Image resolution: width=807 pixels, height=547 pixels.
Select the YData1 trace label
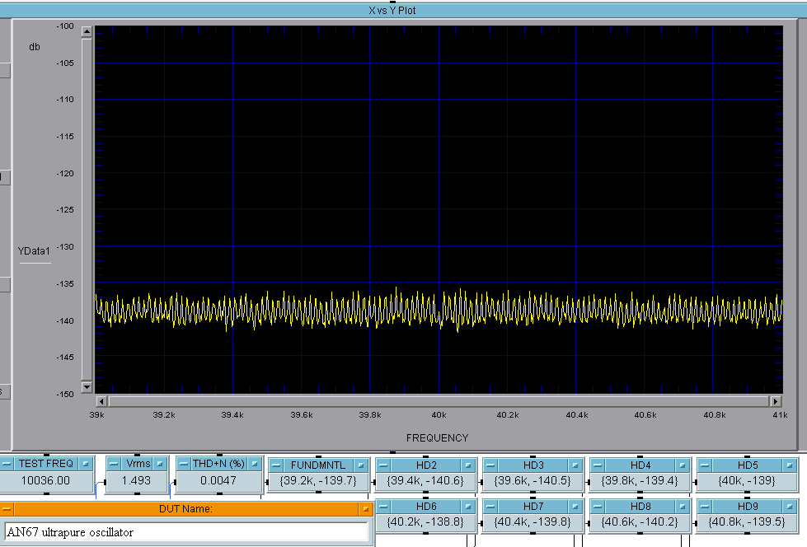tap(34, 251)
